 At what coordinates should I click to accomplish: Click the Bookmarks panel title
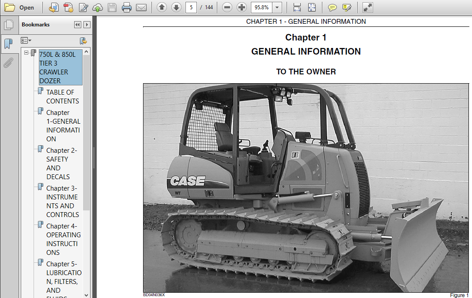(35, 25)
